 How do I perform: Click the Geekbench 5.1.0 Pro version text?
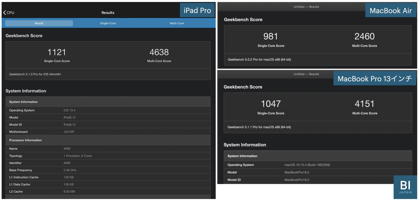[35, 74]
